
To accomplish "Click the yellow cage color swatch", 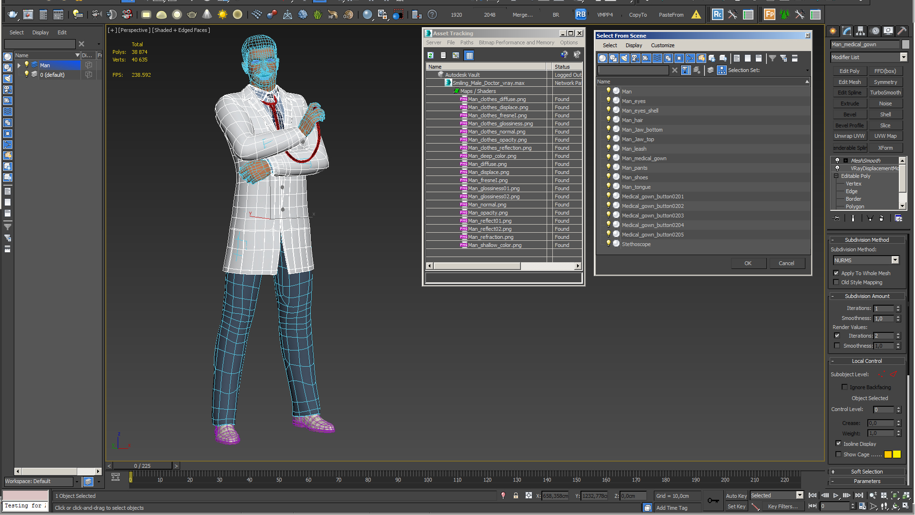I will pos(897,454).
